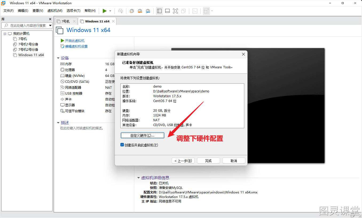Open the 选项卡(T) menu

(x=74, y=11)
